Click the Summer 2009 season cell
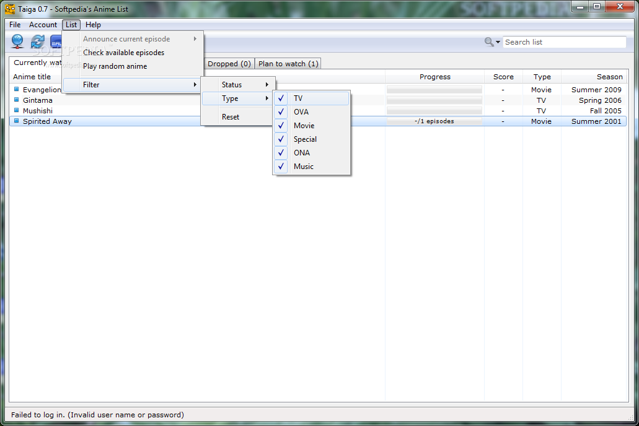This screenshot has width=639, height=426. (596, 90)
